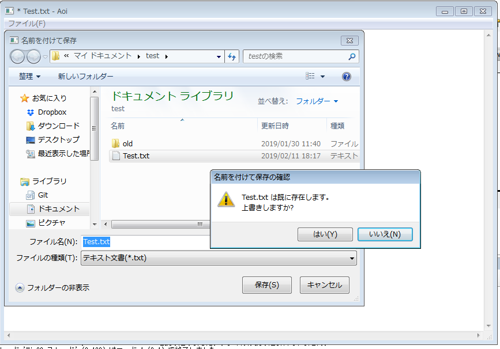
Task: Click the Aoi window vertical scroll down arrow
Action: [x=488, y=326]
